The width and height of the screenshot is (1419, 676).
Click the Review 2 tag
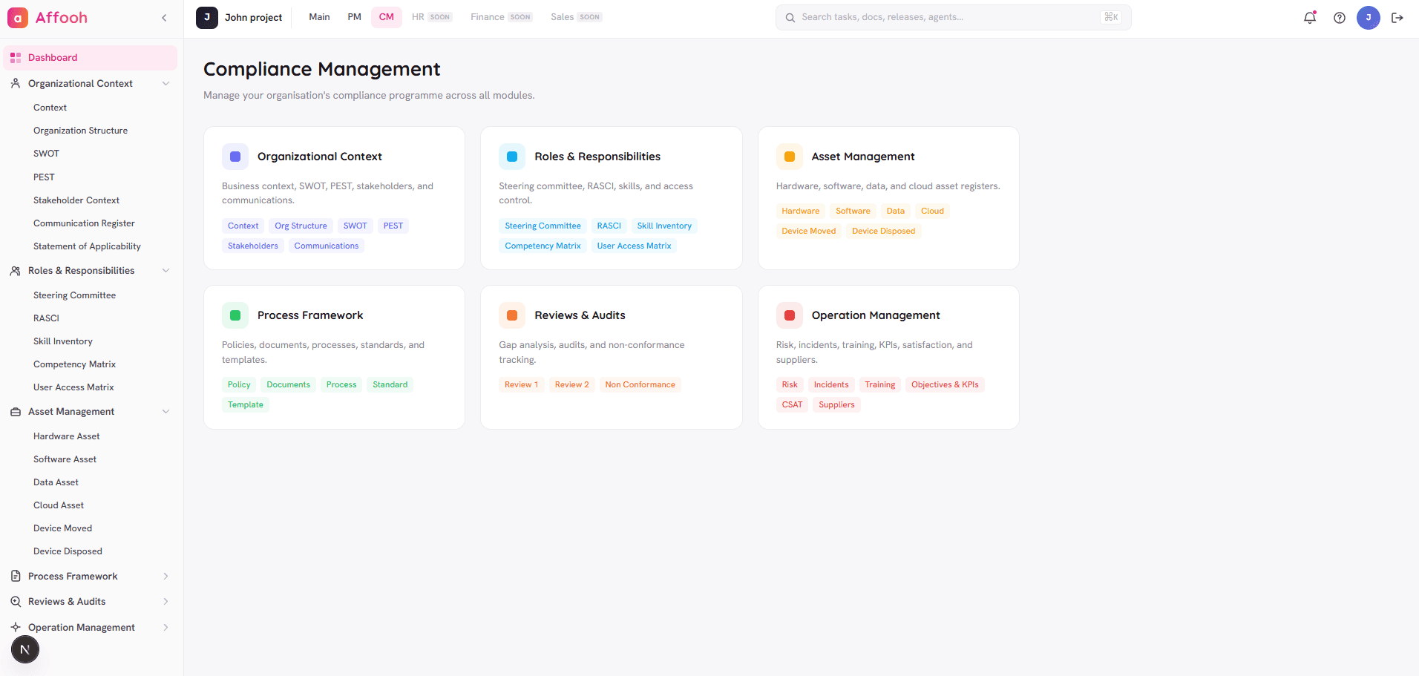pos(571,385)
